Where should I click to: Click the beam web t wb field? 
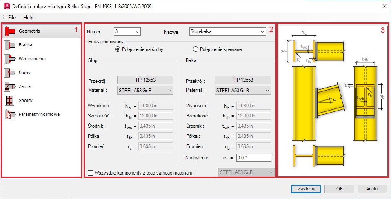tap(253, 126)
